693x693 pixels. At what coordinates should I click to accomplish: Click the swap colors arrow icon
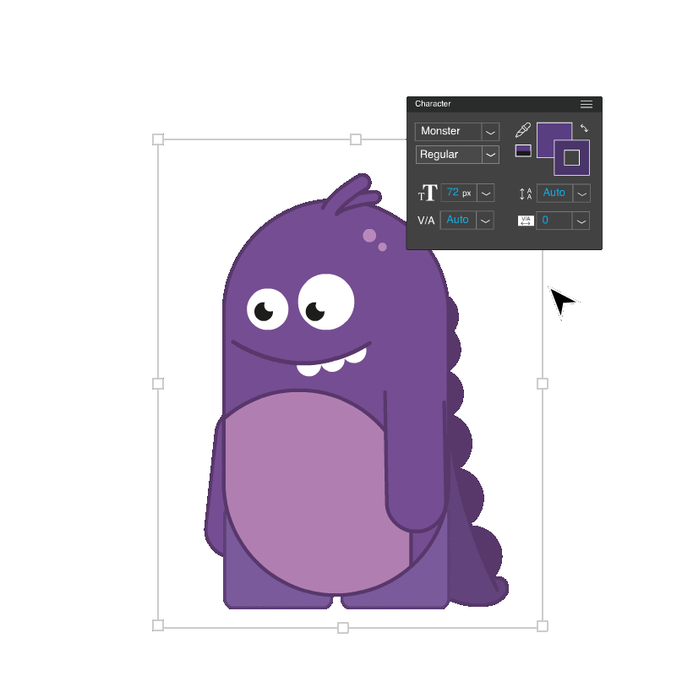coord(585,128)
